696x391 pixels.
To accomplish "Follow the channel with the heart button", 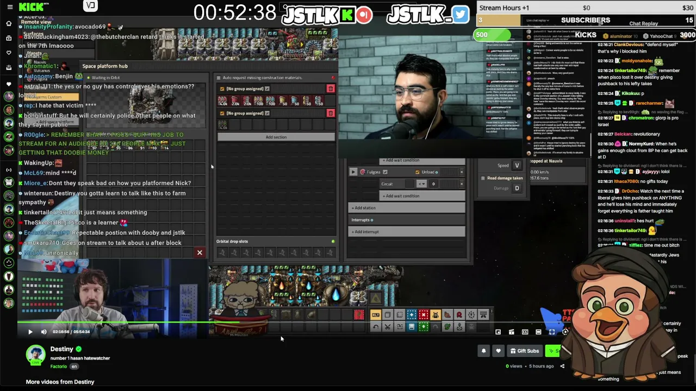I will (498, 351).
